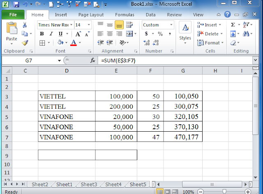The height and width of the screenshot is (194, 263).
Task: Click the Undo arrow icon
Action: point(25,4)
